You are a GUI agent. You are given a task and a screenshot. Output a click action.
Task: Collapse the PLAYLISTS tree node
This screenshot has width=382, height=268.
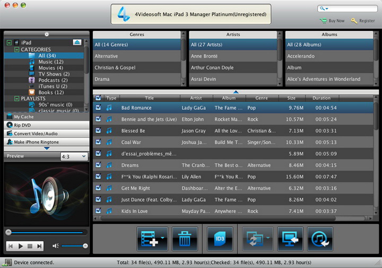(16, 98)
